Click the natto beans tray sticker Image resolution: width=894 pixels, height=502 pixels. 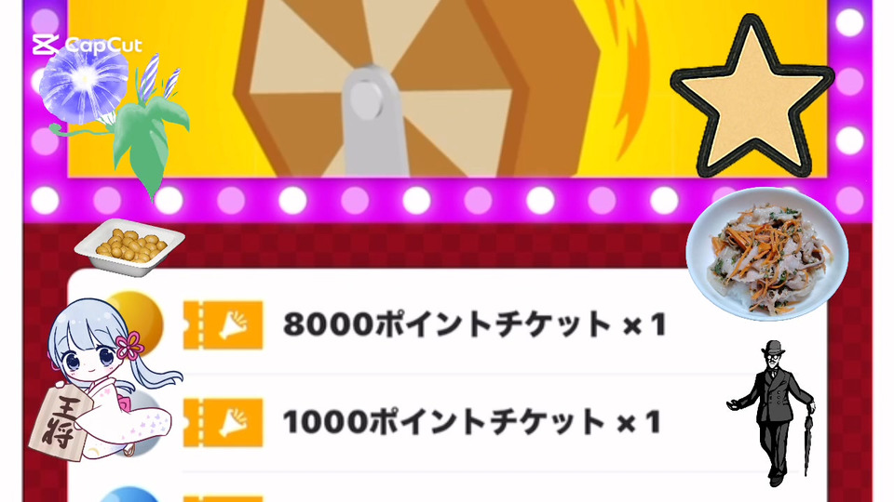pyautogui.click(x=129, y=247)
